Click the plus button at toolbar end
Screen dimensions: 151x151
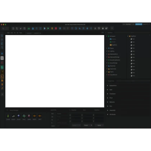pos(112,28)
